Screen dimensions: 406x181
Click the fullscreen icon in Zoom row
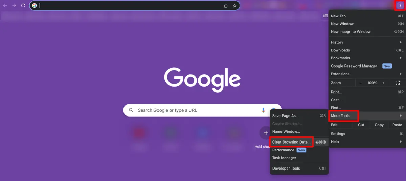(398, 83)
